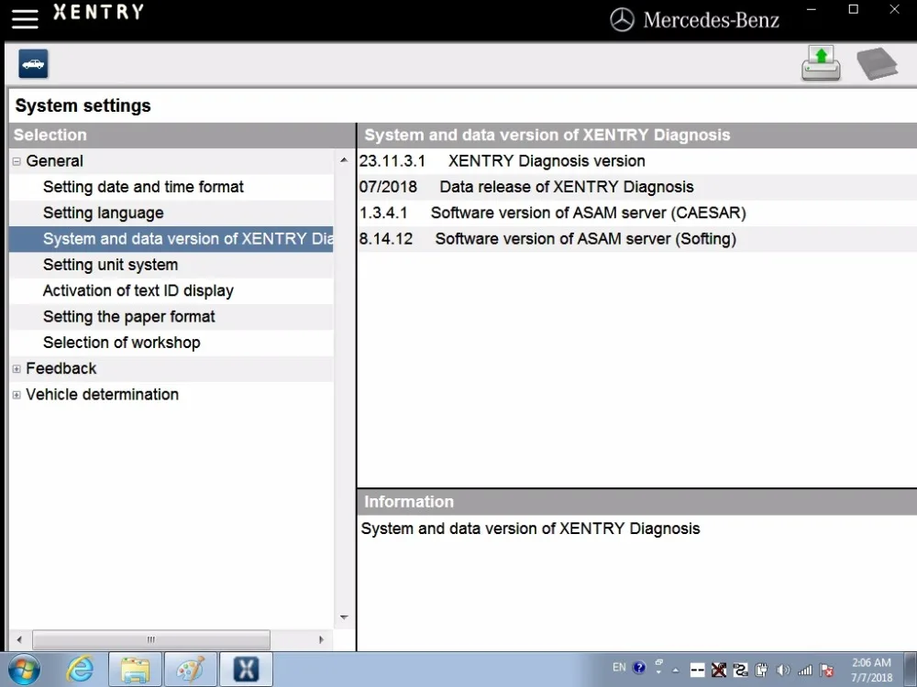Click the 07/2018 Data release row
Viewport: 917px width, 687px height.
point(637,187)
